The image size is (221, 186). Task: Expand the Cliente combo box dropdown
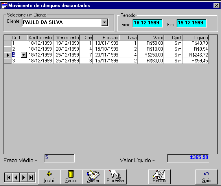[x=105, y=22]
